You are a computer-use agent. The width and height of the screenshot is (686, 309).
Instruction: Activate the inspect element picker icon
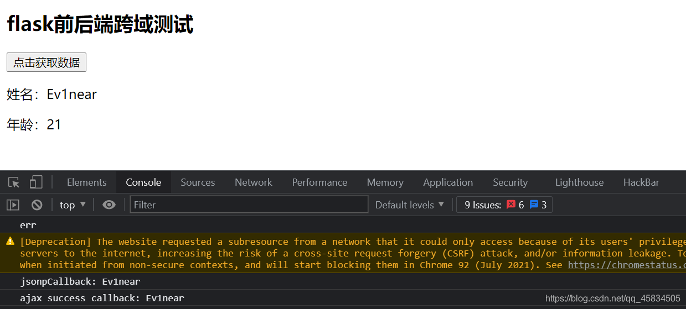(x=14, y=182)
